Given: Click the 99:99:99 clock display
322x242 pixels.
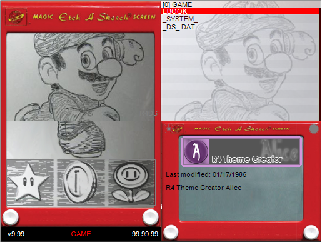Looking at the screenshot, I should click(x=145, y=234).
